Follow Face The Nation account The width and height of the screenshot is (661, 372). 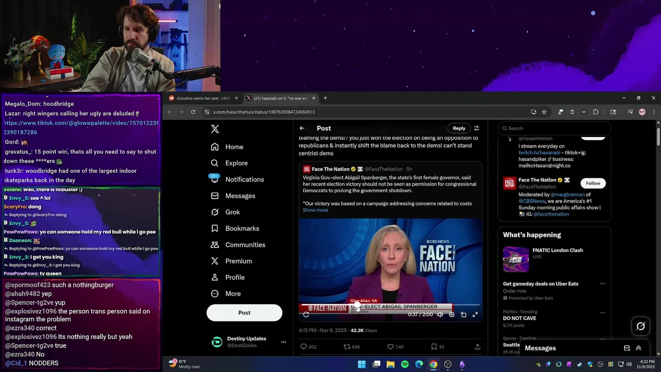(593, 183)
